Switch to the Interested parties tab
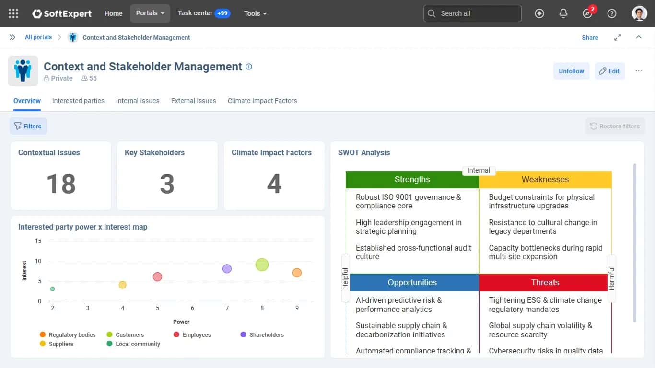 78,101
